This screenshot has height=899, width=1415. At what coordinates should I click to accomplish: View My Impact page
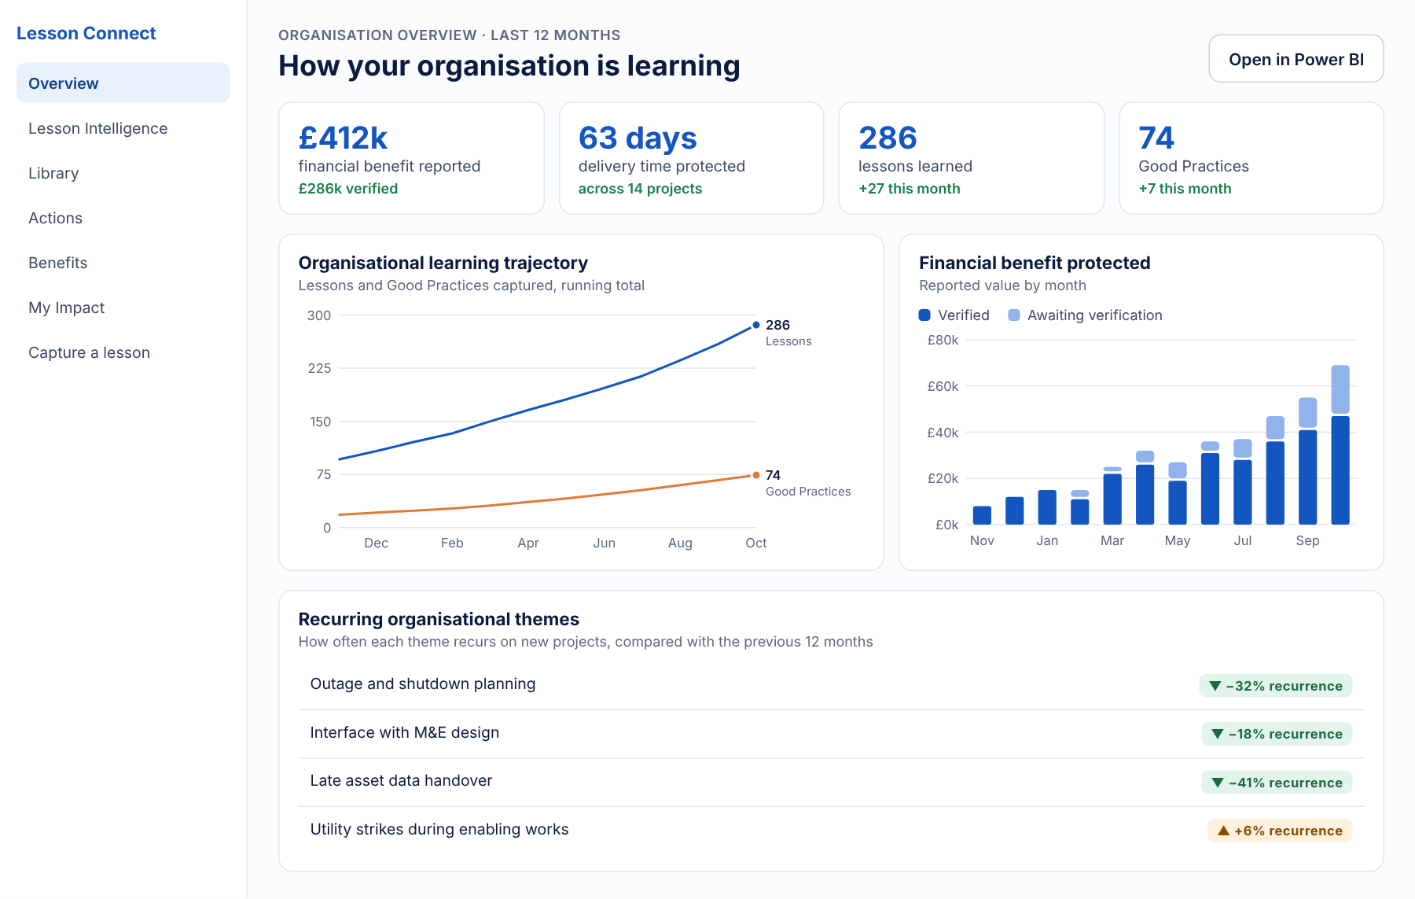[x=123, y=308]
